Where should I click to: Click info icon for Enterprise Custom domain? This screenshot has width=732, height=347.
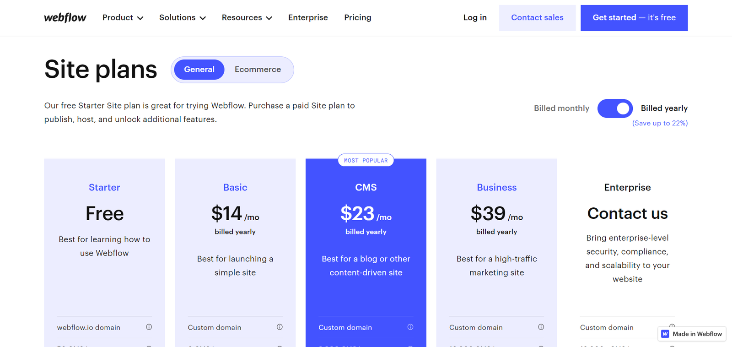[672, 326]
